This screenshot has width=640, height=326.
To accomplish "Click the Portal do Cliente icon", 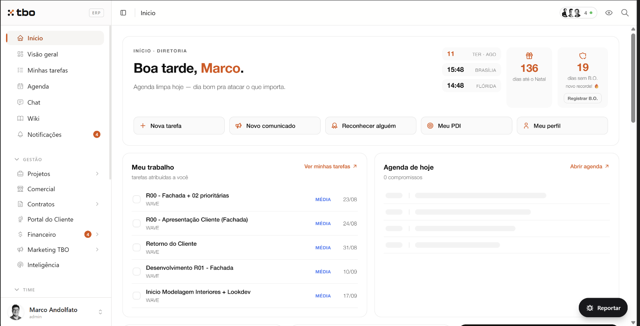I will [x=20, y=219].
